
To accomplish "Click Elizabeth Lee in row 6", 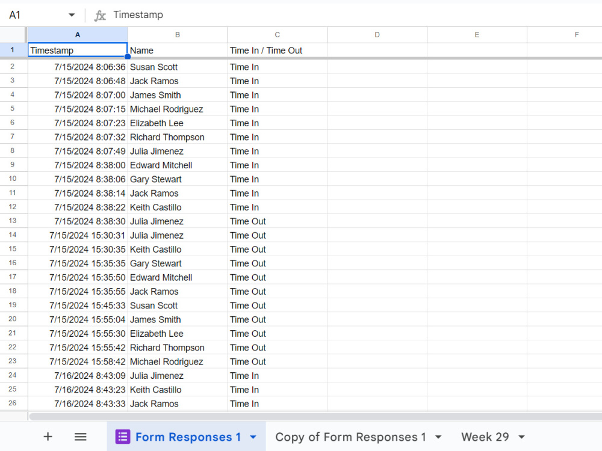I will pos(178,123).
